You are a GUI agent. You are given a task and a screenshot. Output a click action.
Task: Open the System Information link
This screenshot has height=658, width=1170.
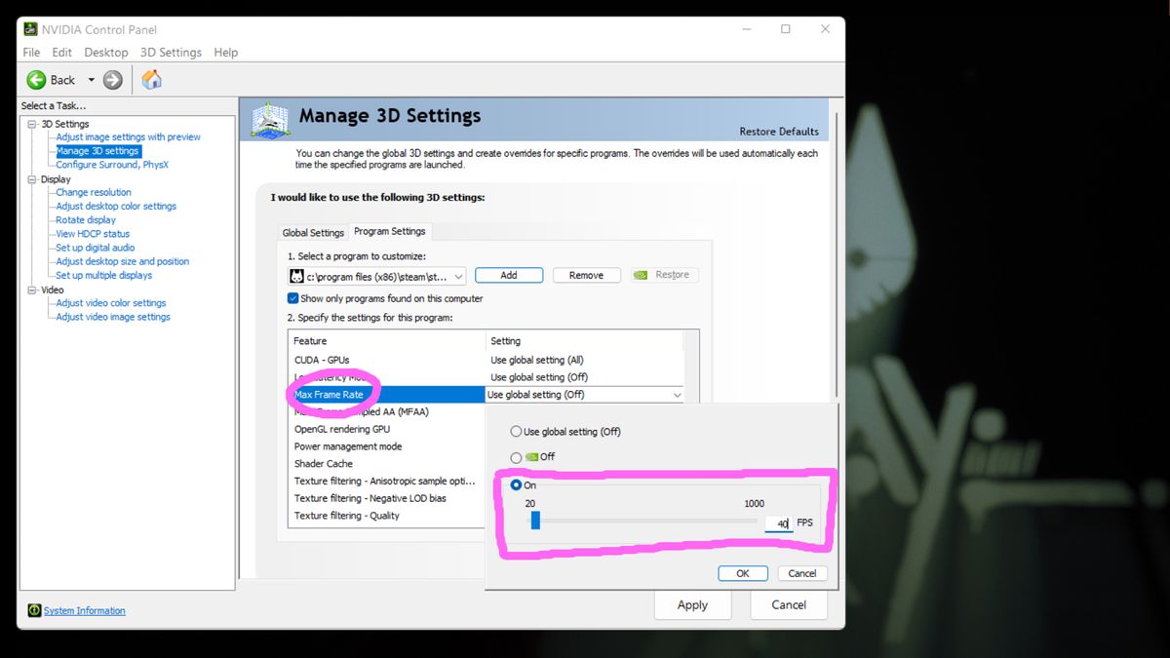pos(85,611)
